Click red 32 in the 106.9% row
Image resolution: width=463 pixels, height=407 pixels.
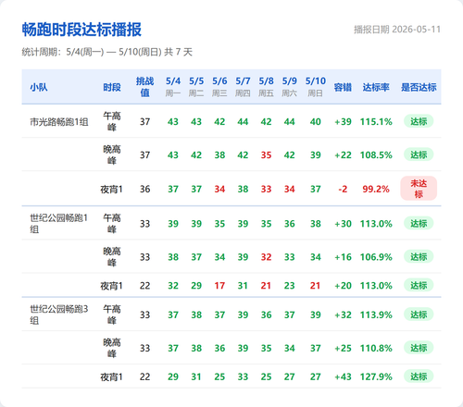coord(266,257)
